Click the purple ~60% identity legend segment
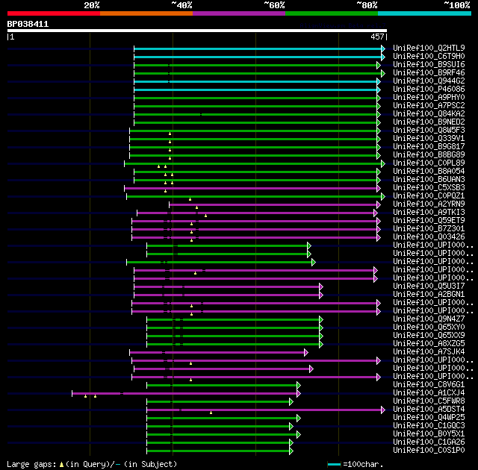The width and height of the screenshot is (478, 470). click(239, 13)
